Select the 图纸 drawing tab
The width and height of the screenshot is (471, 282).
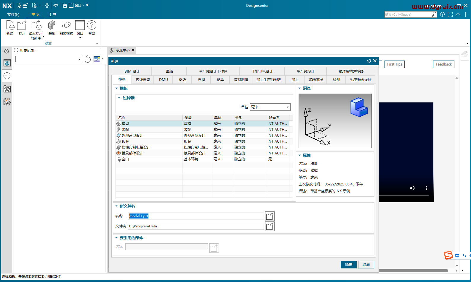182,79
